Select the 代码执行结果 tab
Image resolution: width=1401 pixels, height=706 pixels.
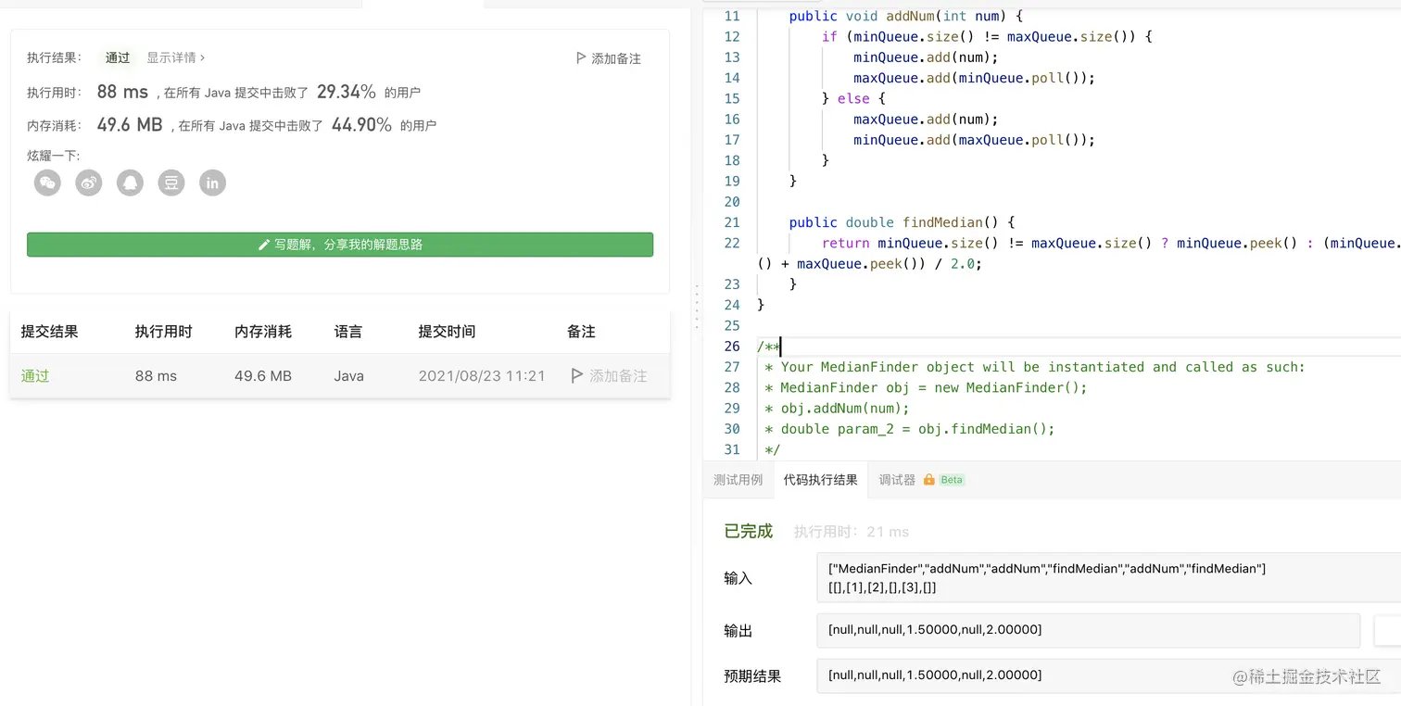point(820,480)
